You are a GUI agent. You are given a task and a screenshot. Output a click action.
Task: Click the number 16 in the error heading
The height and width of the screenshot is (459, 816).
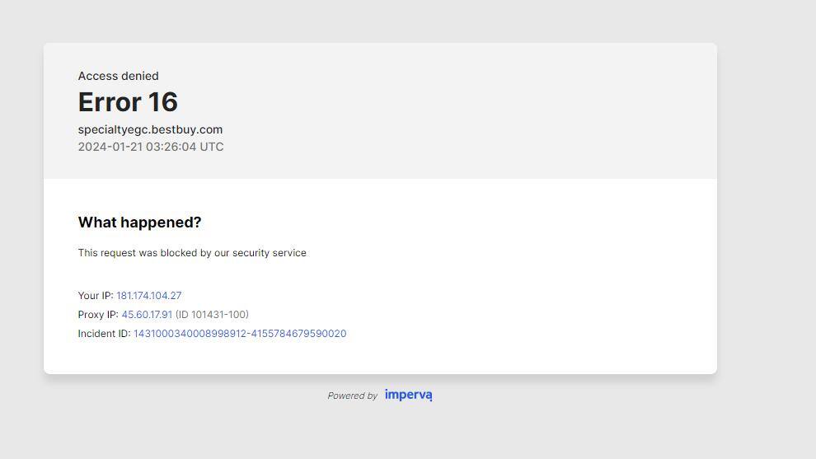163,102
